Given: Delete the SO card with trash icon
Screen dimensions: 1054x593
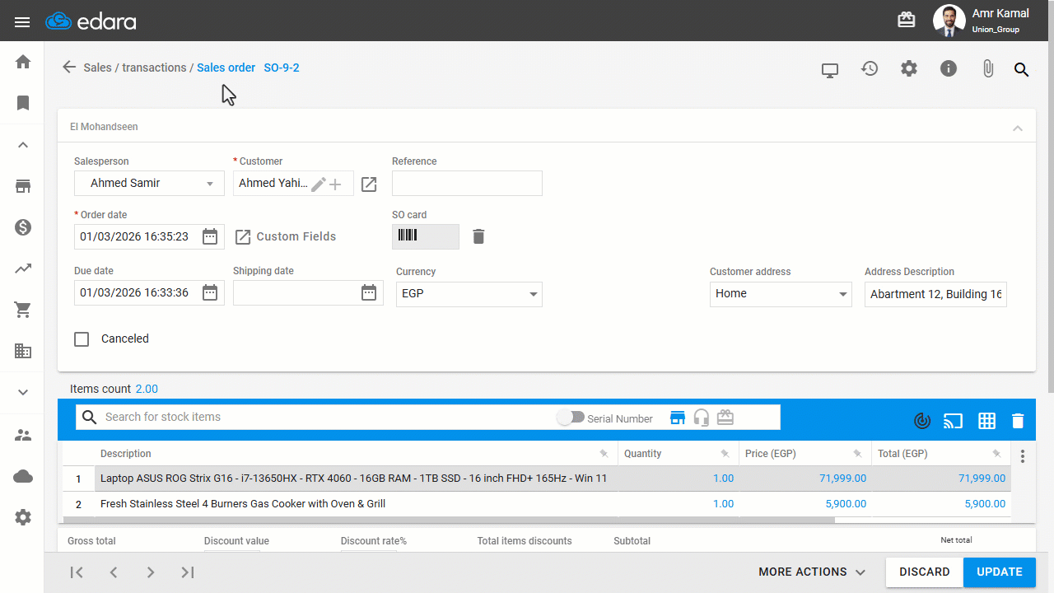Looking at the screenshot, I should point(478,237).
